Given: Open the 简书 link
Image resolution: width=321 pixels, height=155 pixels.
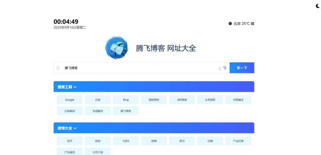Looking at the screenshot, I should [x=182, y=141].
